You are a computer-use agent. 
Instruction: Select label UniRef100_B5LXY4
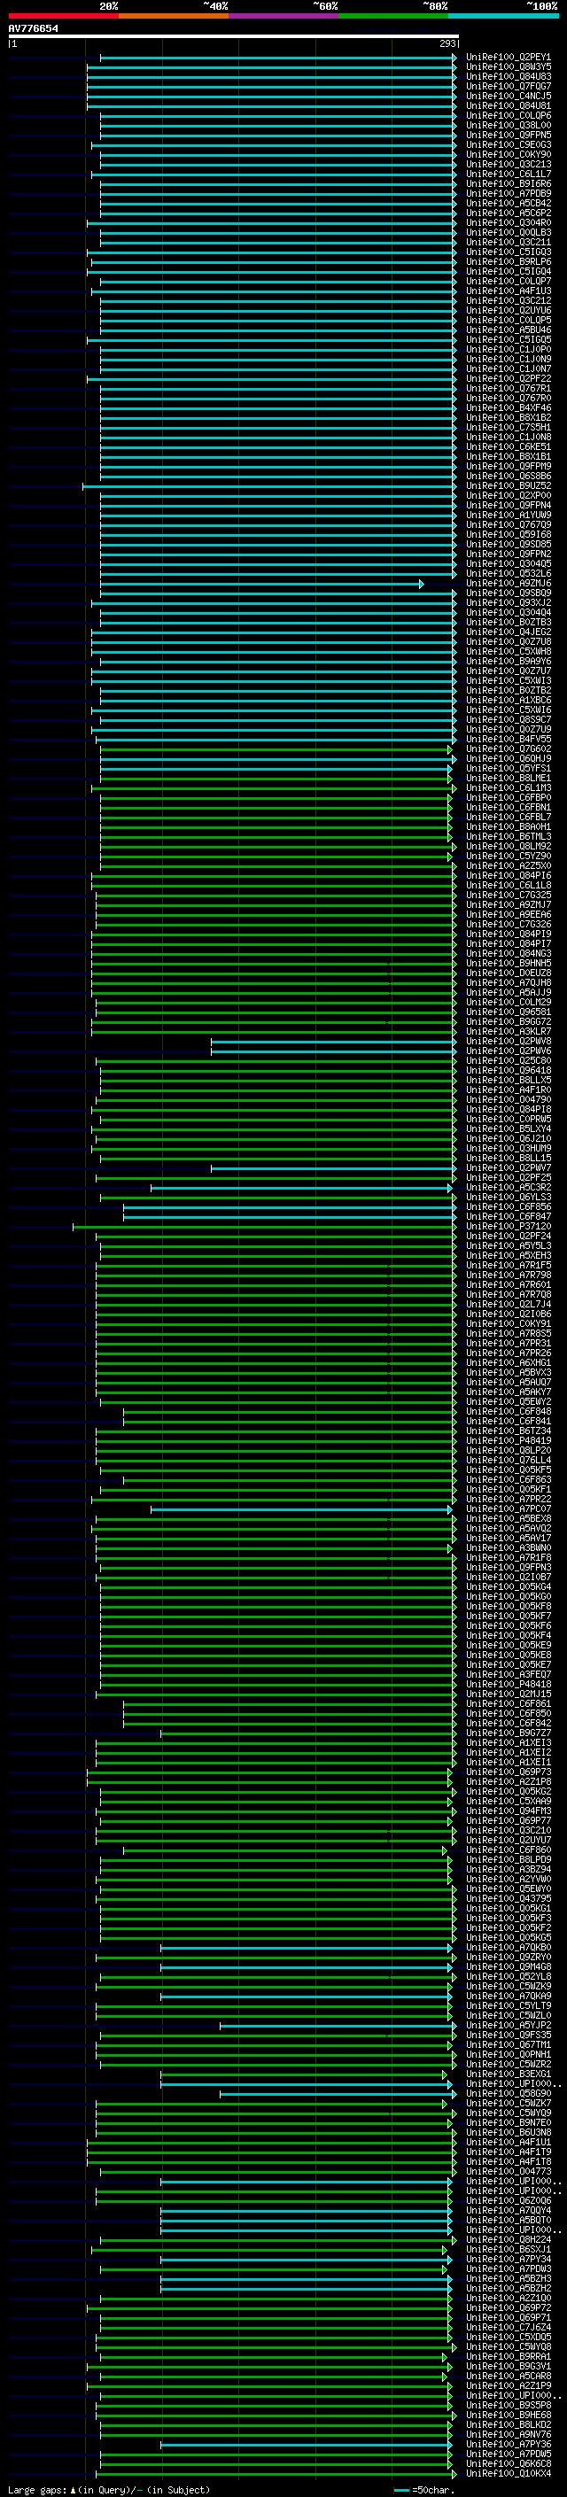[x=508, y=1129]
